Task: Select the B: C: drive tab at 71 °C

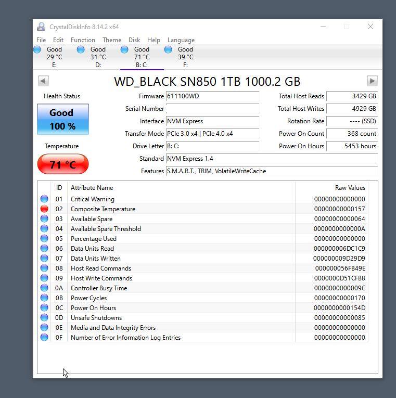Action: click(142, 57)
